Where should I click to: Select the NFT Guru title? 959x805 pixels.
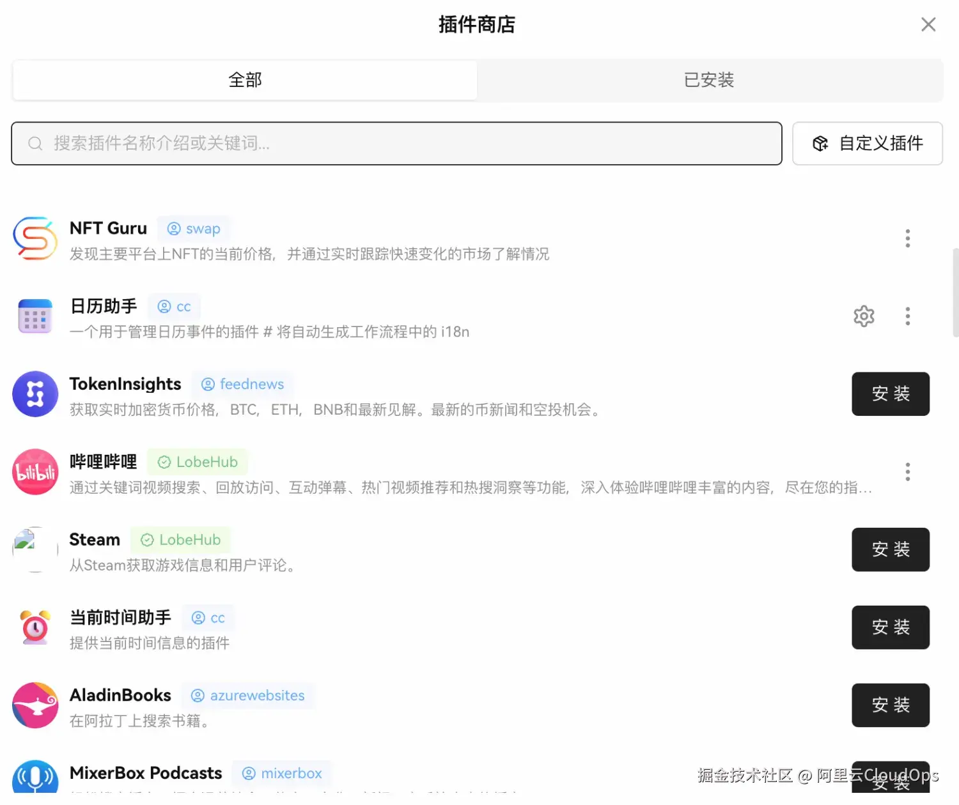108,228
